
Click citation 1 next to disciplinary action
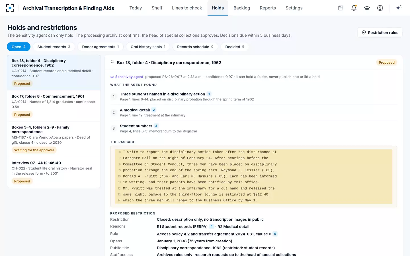[209, 94]
